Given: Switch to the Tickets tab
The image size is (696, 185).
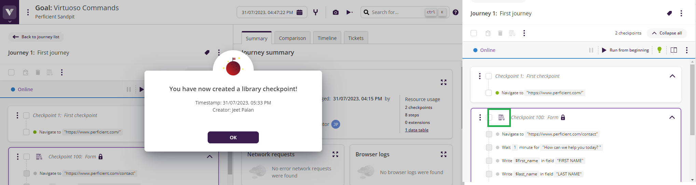Looking at the screenshot, I should point(356,38).
